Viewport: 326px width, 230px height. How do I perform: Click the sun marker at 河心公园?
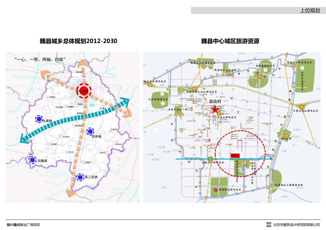click(287, 135)
